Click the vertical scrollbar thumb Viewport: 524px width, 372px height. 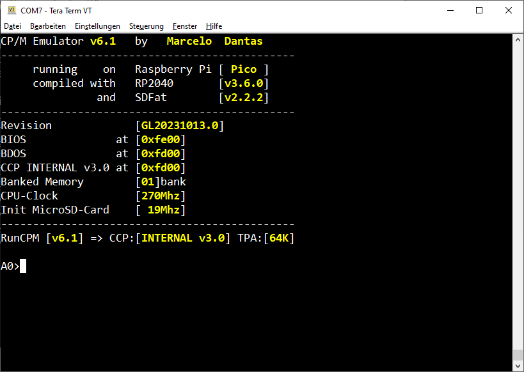(x=518, y=355)
